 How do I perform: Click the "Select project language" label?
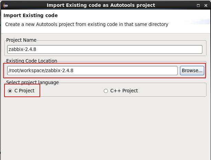(32, 82)
